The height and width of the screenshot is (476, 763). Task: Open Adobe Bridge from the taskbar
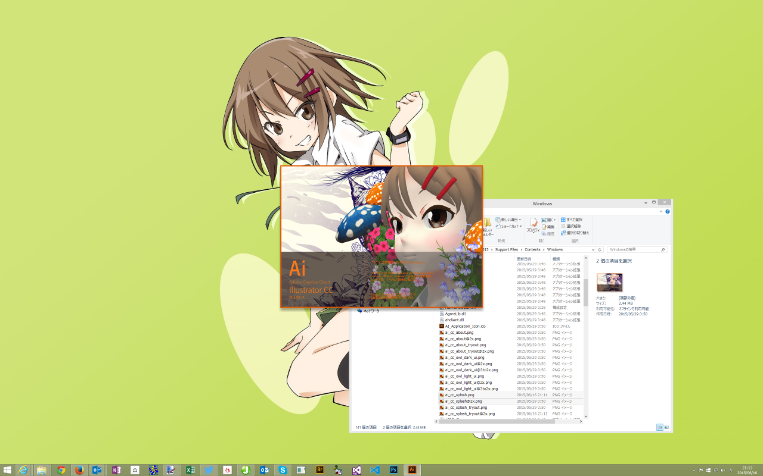pyautogui.click(x=320, y=469)
